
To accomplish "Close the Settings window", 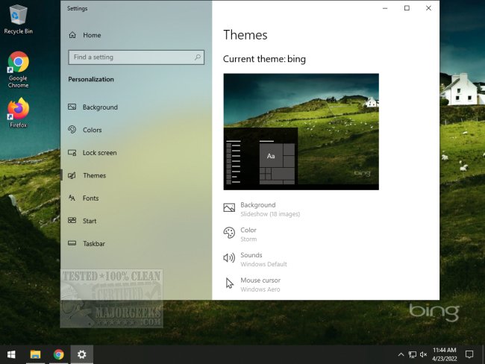I will tap(428, 8).
